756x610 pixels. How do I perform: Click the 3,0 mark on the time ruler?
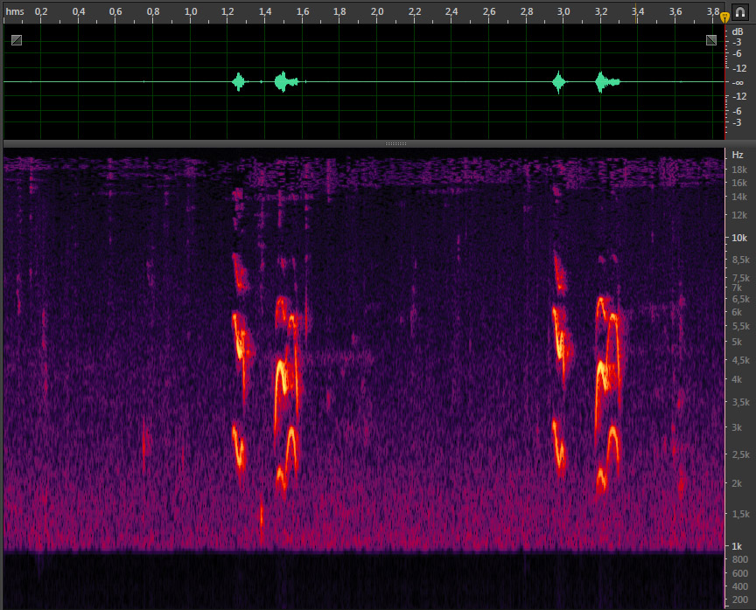pos(563,12)
